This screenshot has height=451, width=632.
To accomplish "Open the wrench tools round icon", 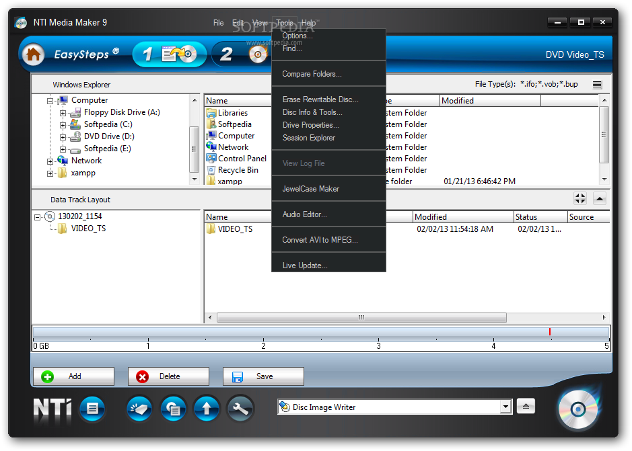I will point(240,409).
